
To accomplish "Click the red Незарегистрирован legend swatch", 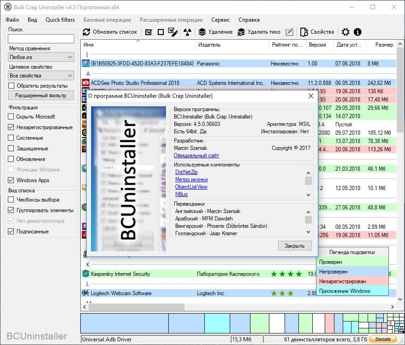I will point(352,281).
